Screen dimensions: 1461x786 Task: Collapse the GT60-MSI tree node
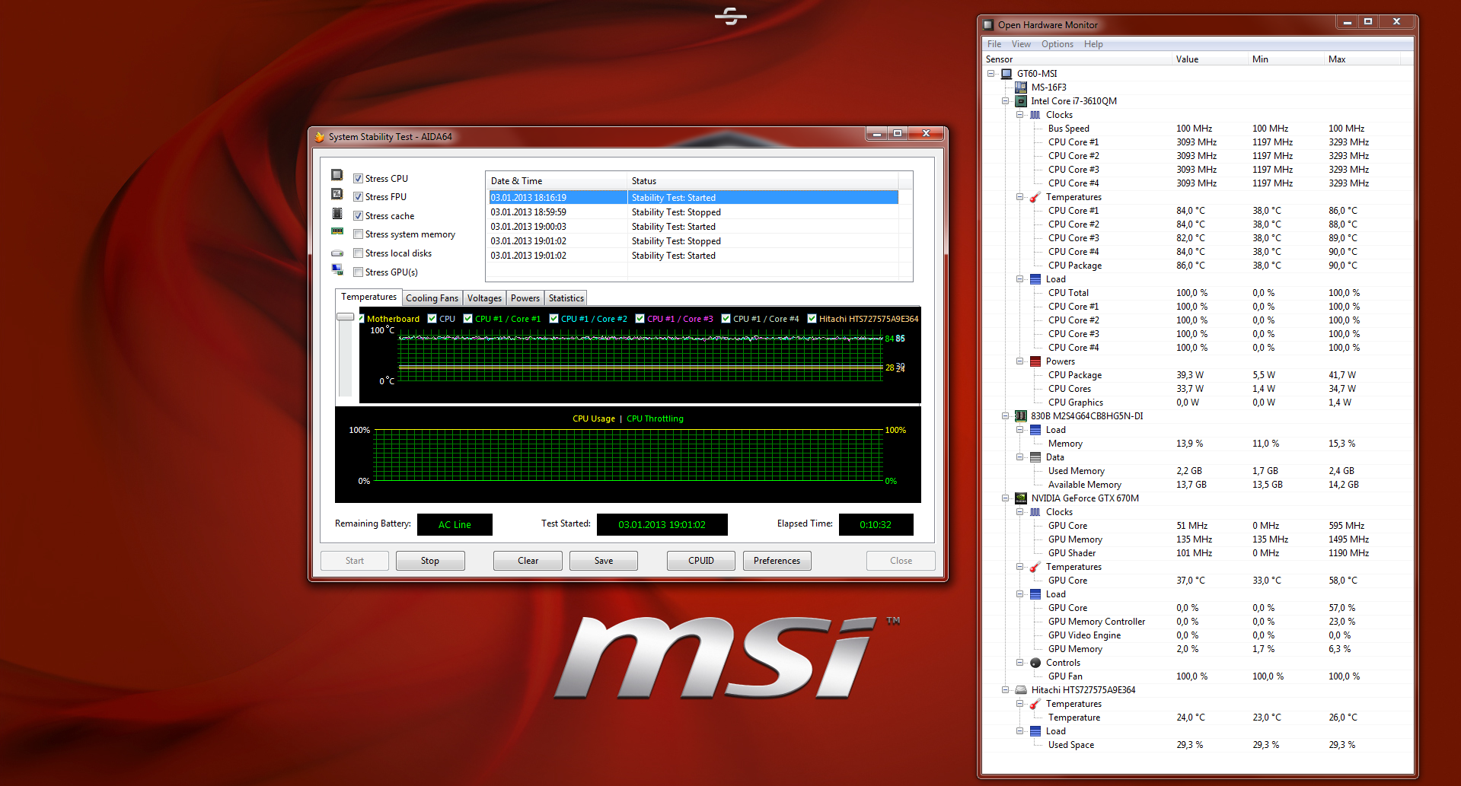tap(991, 74)
